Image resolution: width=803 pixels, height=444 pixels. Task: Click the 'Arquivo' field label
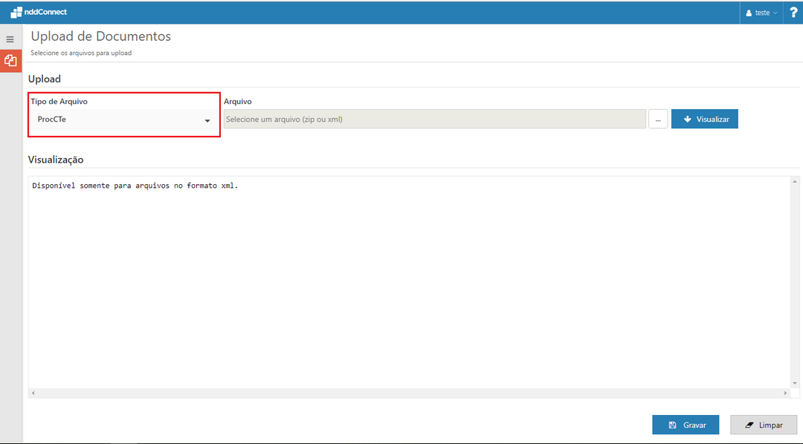[238, 101]
